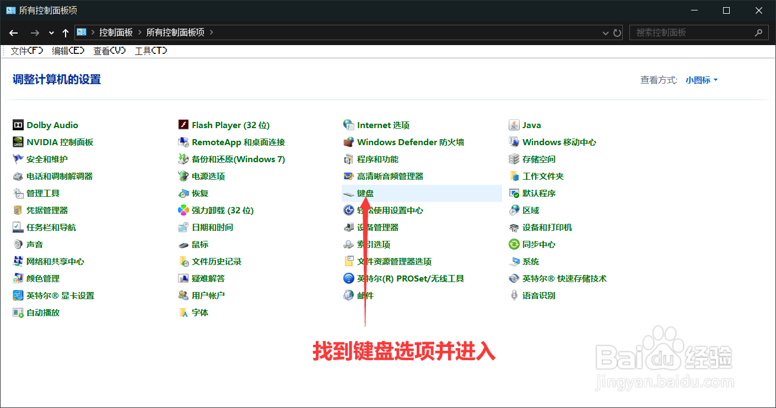Click the 搜索控制面板 search box
The width and height of the screenshot is (776, 408).
[x=699, y=32]
